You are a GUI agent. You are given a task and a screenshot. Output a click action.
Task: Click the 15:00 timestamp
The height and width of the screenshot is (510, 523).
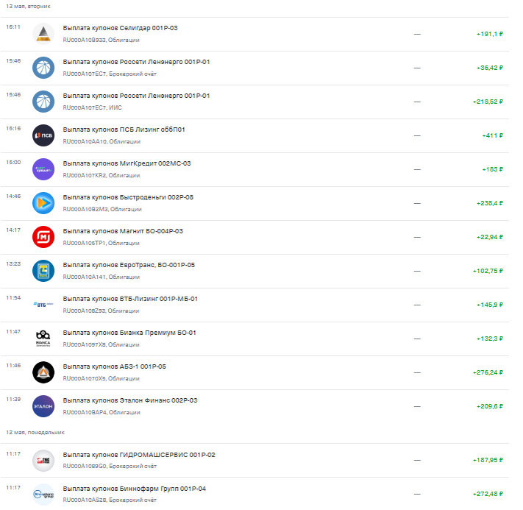(x=13, y=163)
